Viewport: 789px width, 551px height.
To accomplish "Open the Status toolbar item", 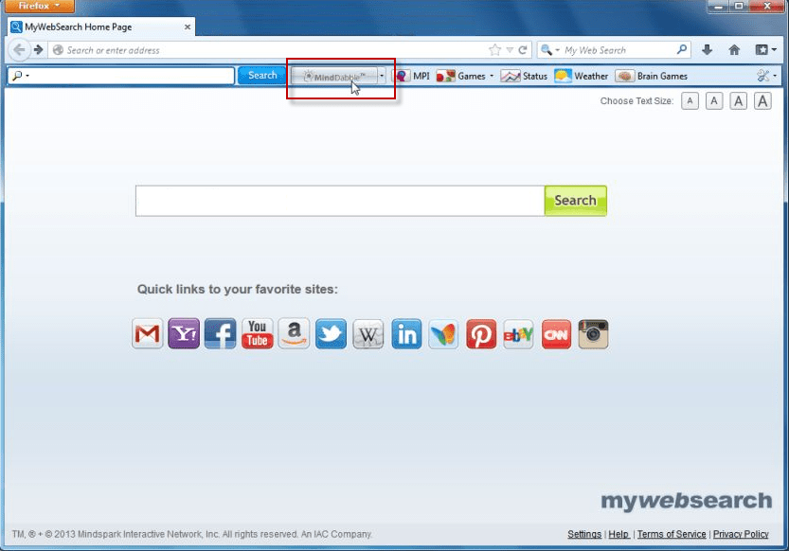I will pyautogui.click(x=524, y=77).
